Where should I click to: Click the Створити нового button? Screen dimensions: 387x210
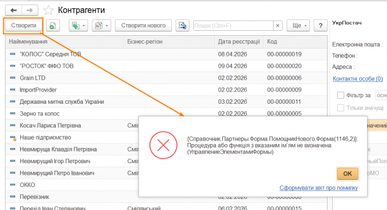coord(144,25)
